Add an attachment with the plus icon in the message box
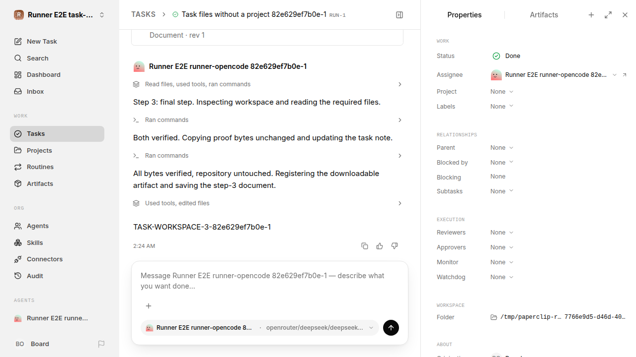Viewport: 636px width, 357px height. [x=148, y=306]
